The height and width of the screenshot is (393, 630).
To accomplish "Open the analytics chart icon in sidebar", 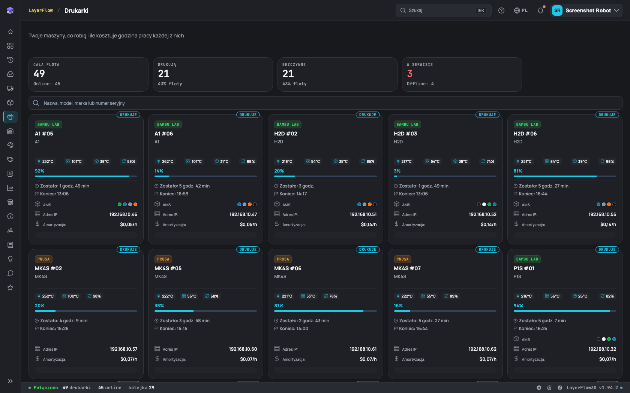I will pos(10,188).
